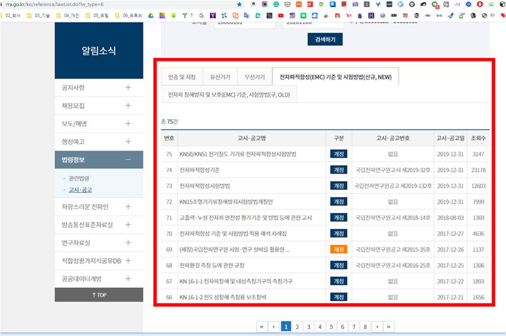The image size is (506, 336).
Task: Switch to the 무선기기 tab
Action: pyautogui.click(x=255, y=77)
